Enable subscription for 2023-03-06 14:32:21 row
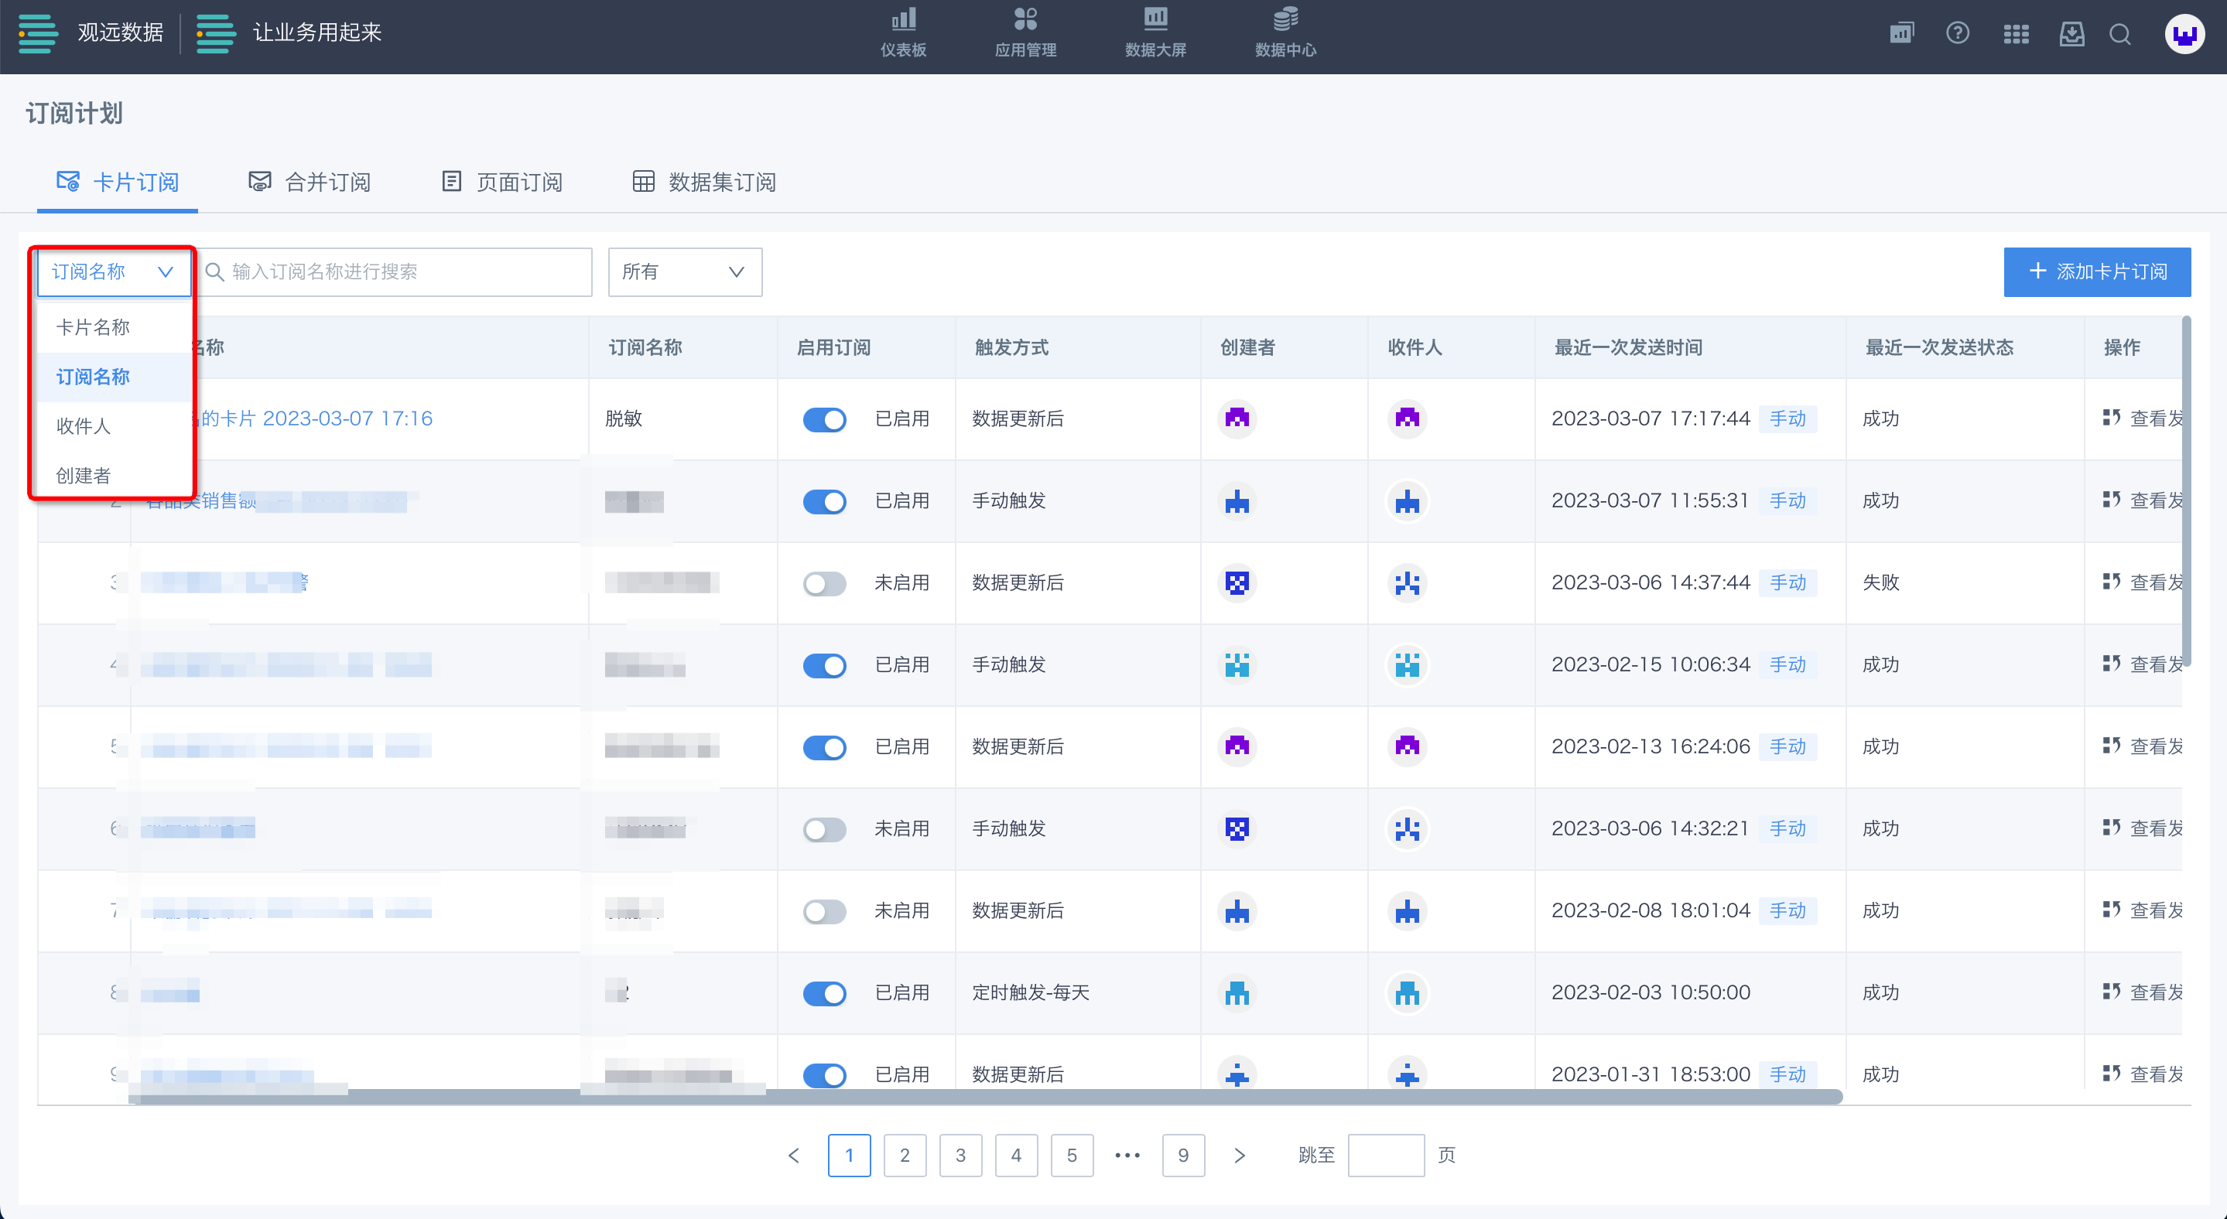The width and height of the screenshot is (2227, 1219). pos(824,830)
